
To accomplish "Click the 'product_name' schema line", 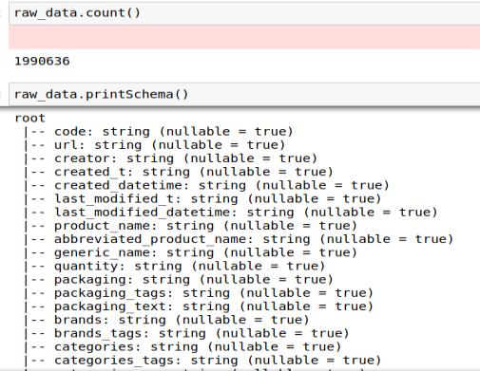I will (190, 226).
